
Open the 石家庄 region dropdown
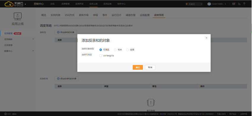[x=194, y=4]
